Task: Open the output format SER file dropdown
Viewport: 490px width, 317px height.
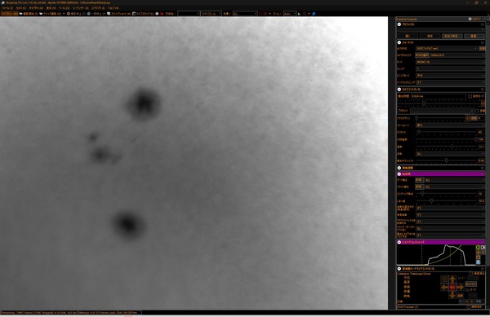Action: click(x=447, y=49)
